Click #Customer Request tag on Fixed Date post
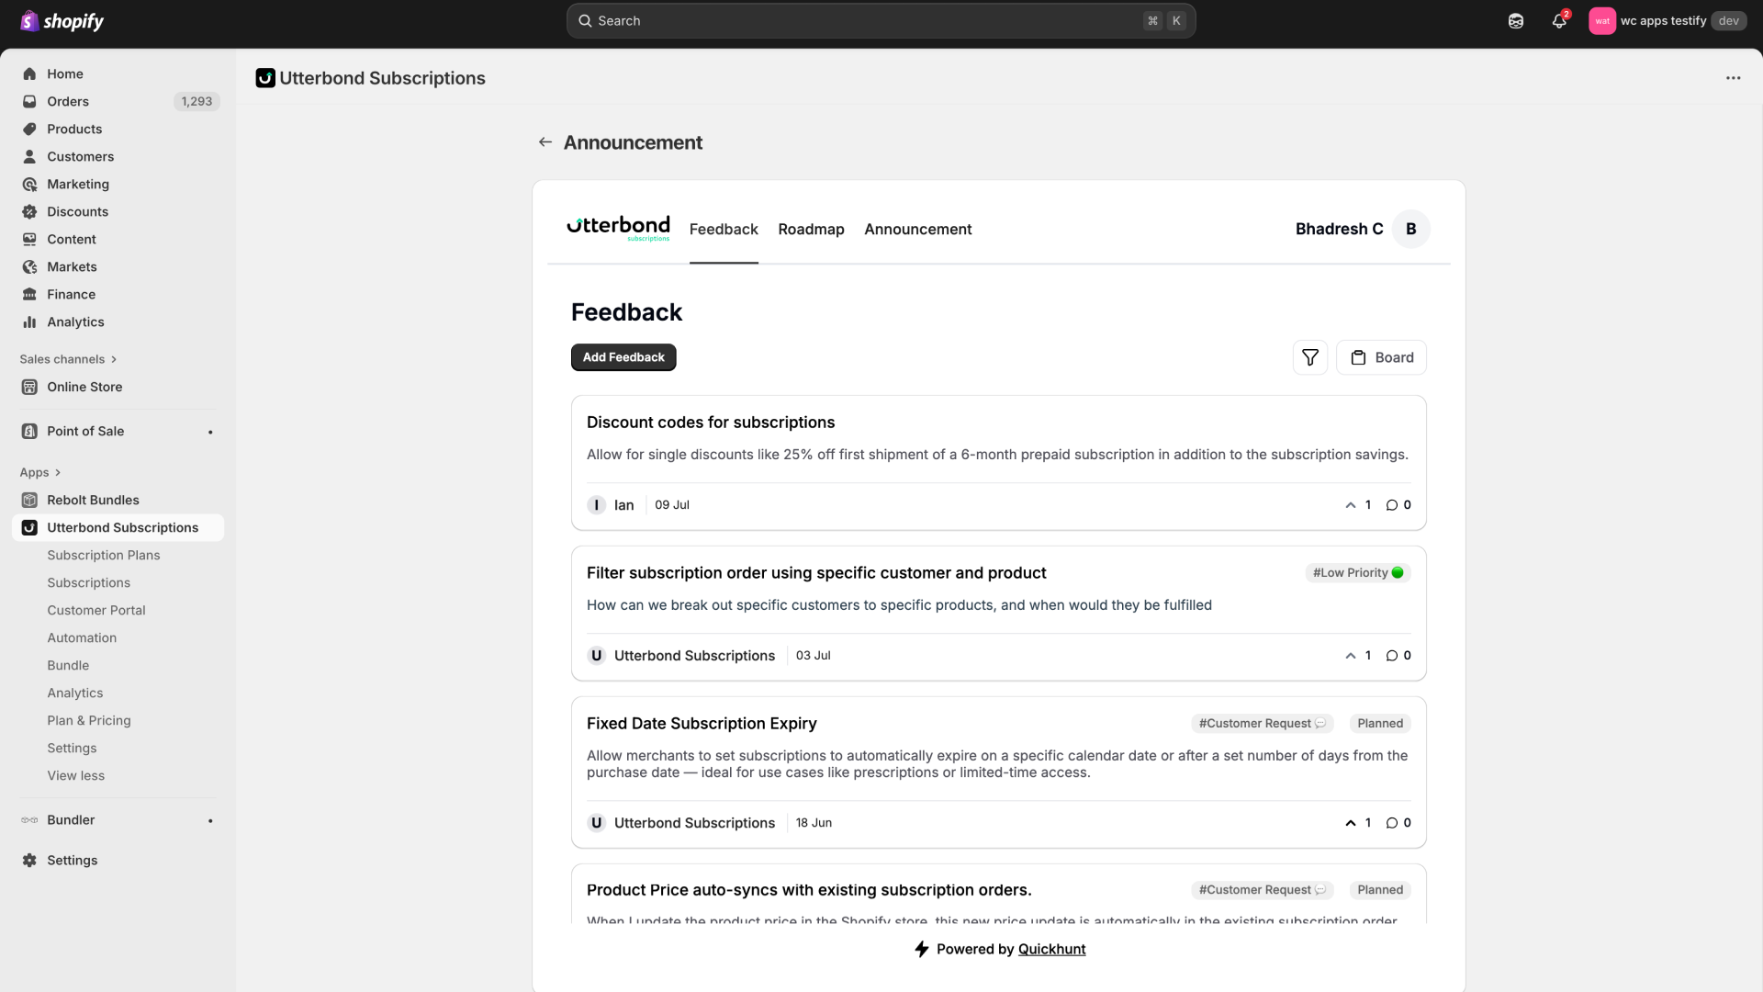The image size is (1763, 992). point(1263,723)
